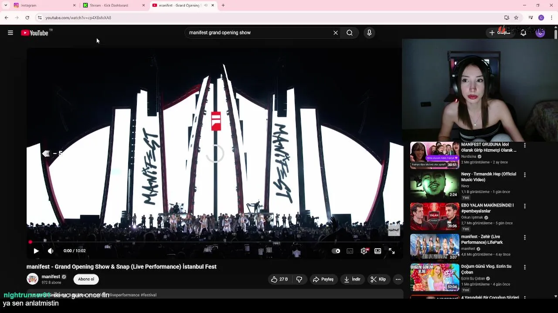Go back in browser history
The height and width of the screenshot is (313, 558).
pos(6,18)
